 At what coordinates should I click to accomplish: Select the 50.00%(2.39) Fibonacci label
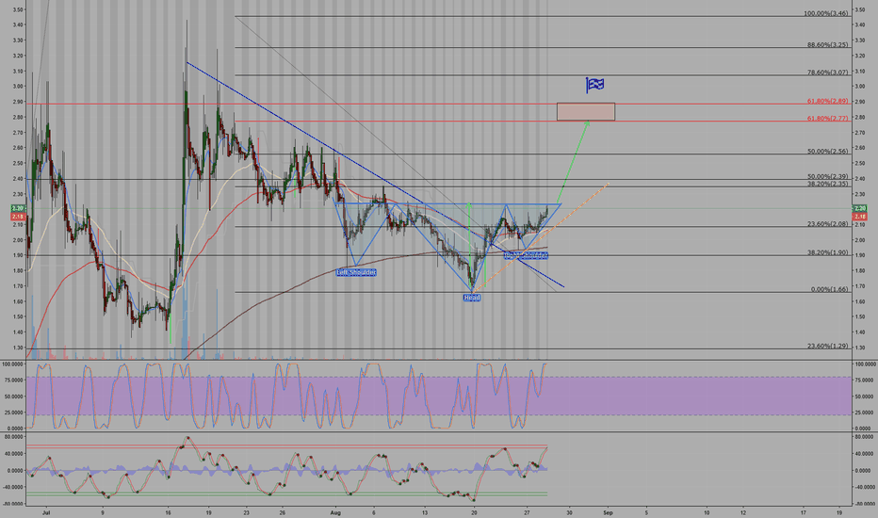(828, 176)
